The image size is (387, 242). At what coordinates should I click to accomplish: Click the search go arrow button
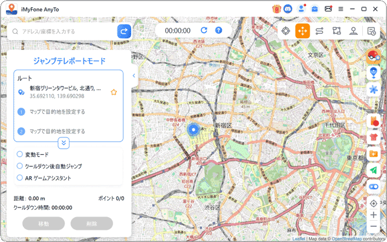click(x=124, y=31)
